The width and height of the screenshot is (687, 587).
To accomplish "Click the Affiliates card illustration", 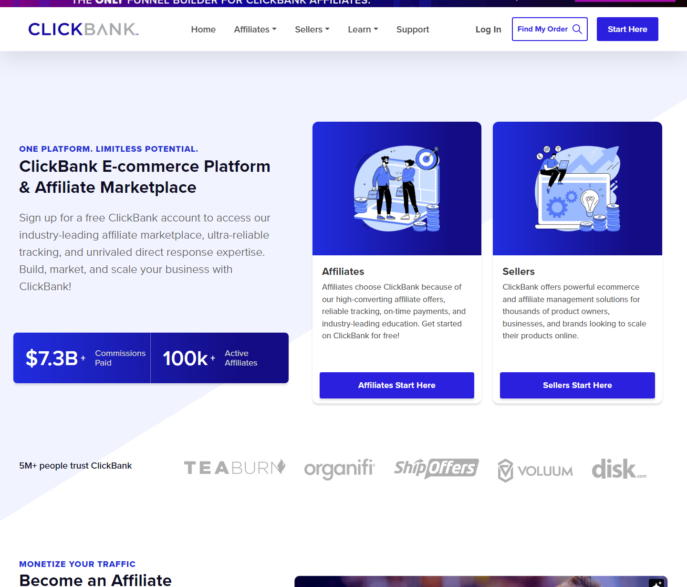I will 397,189.
